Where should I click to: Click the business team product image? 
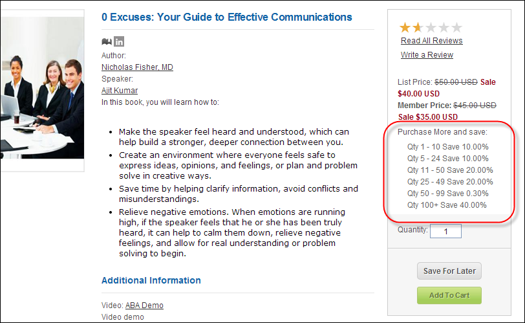pyautogui.click(x=42, y=88)
